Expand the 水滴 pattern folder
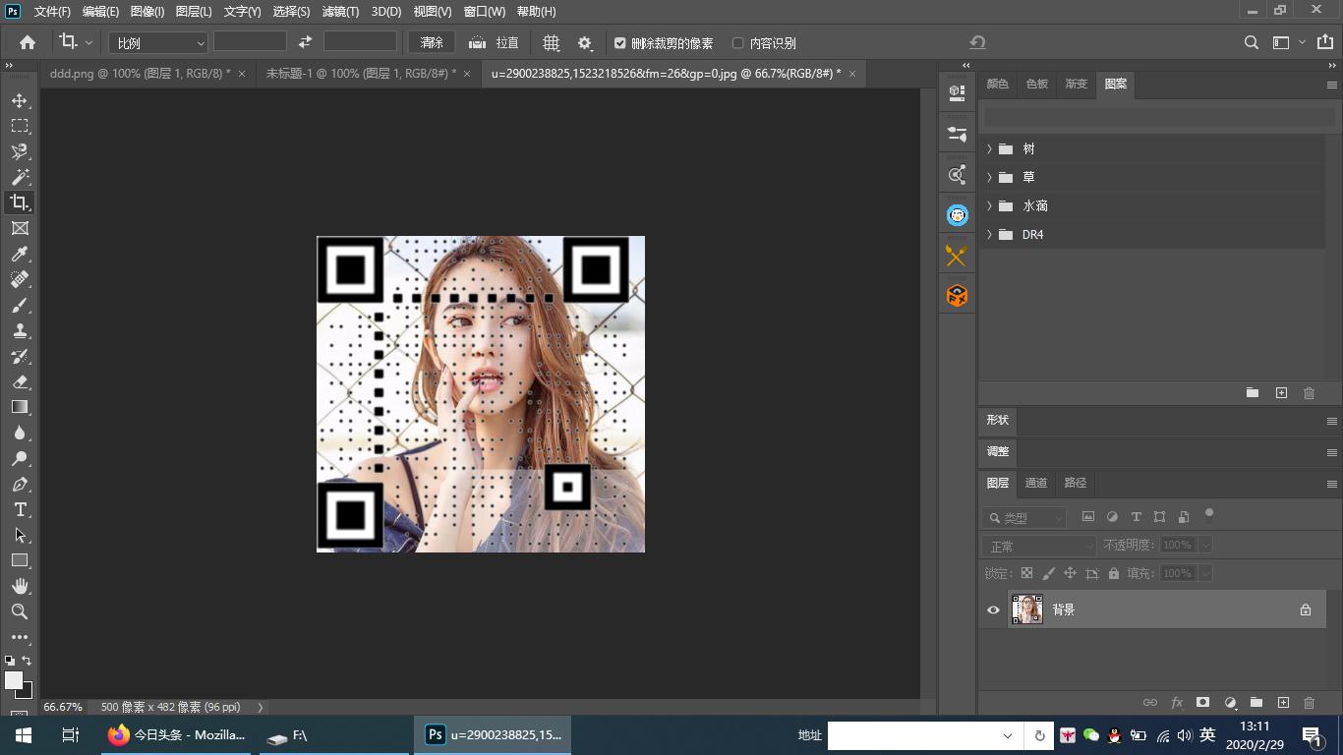The image size is (1343, 755). point(989,206)
